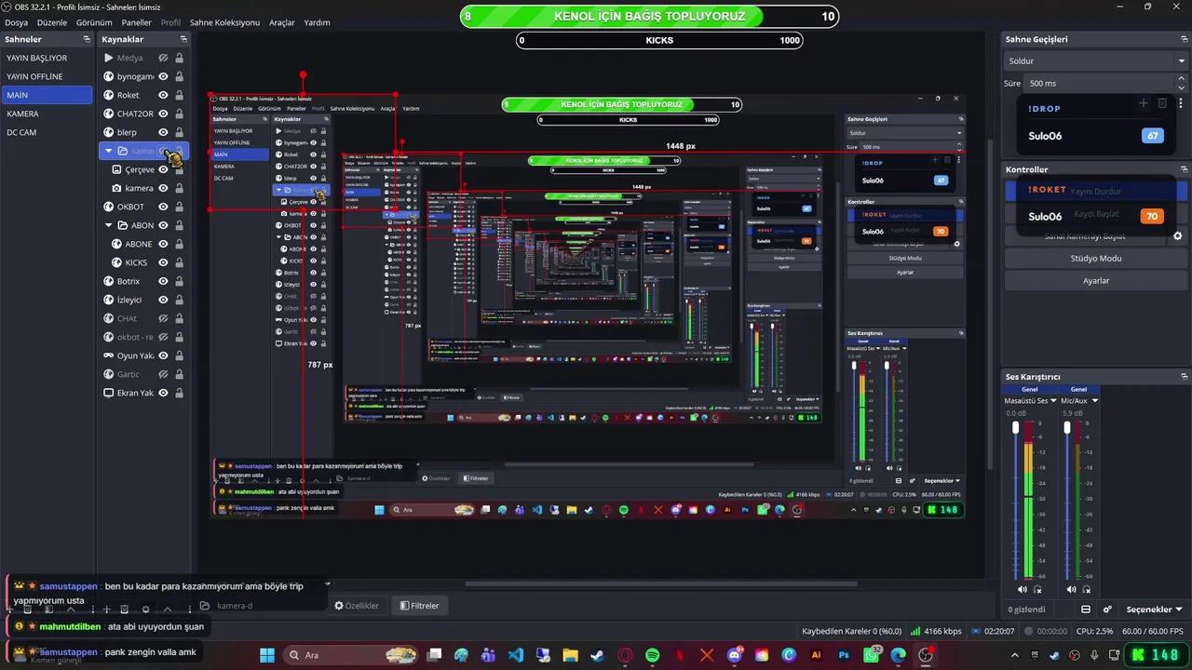This screenshot has height=670, width=1192.
Task: Select the YAYIN OFFLİNE scene
Action: click(x=47, y=76)
